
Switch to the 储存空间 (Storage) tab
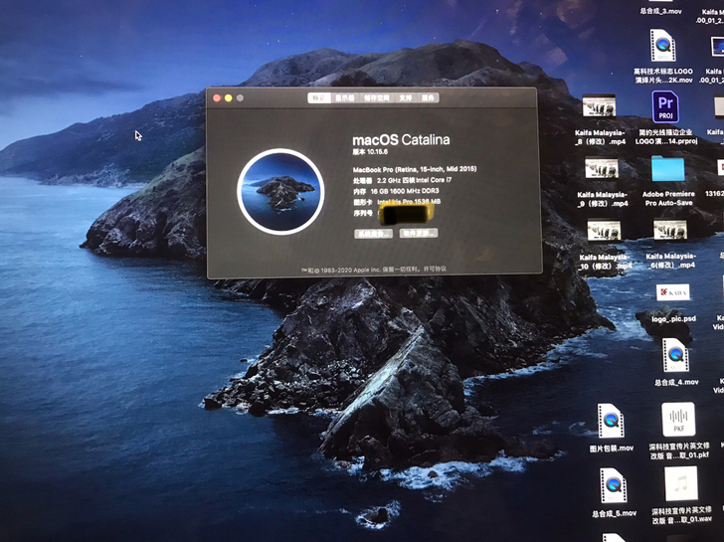[x=377, y=97]
